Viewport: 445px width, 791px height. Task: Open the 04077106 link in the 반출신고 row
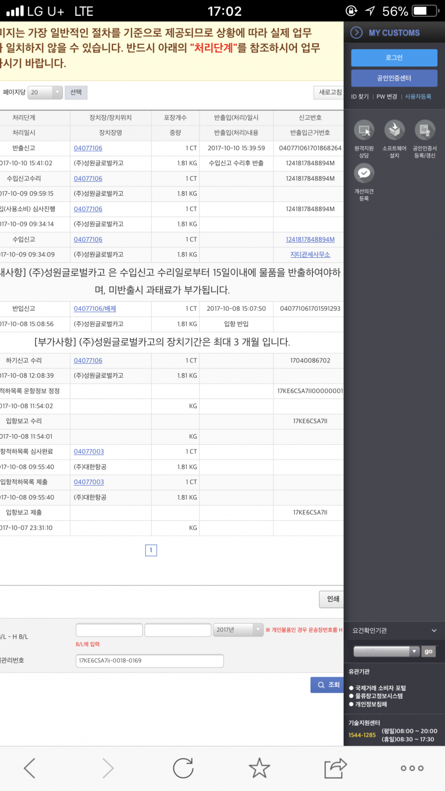tap(88, 148)
